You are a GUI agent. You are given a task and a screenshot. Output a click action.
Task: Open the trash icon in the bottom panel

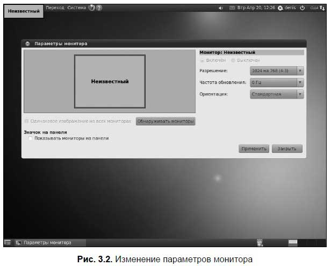tap(260, 242)
